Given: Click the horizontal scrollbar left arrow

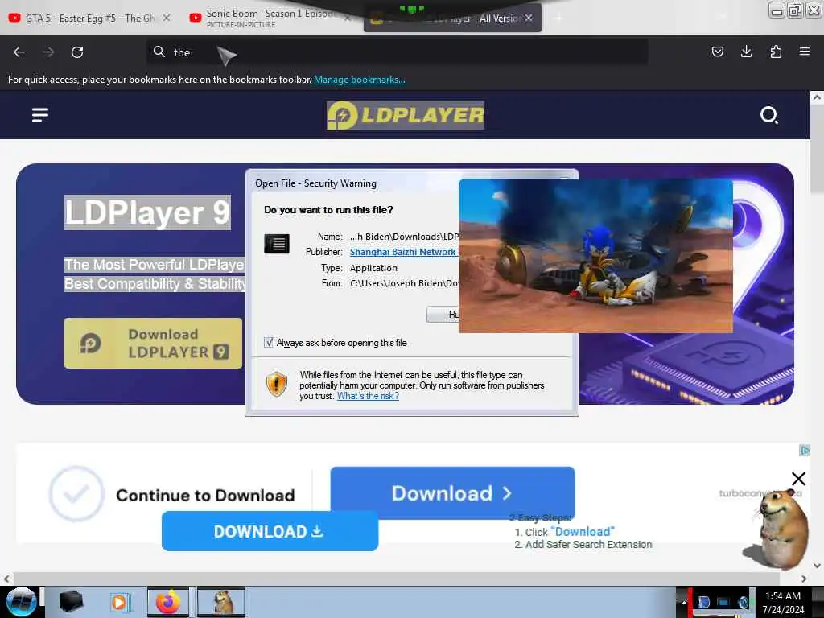Looking at the screenshot, I should click(x=6, y=579).
